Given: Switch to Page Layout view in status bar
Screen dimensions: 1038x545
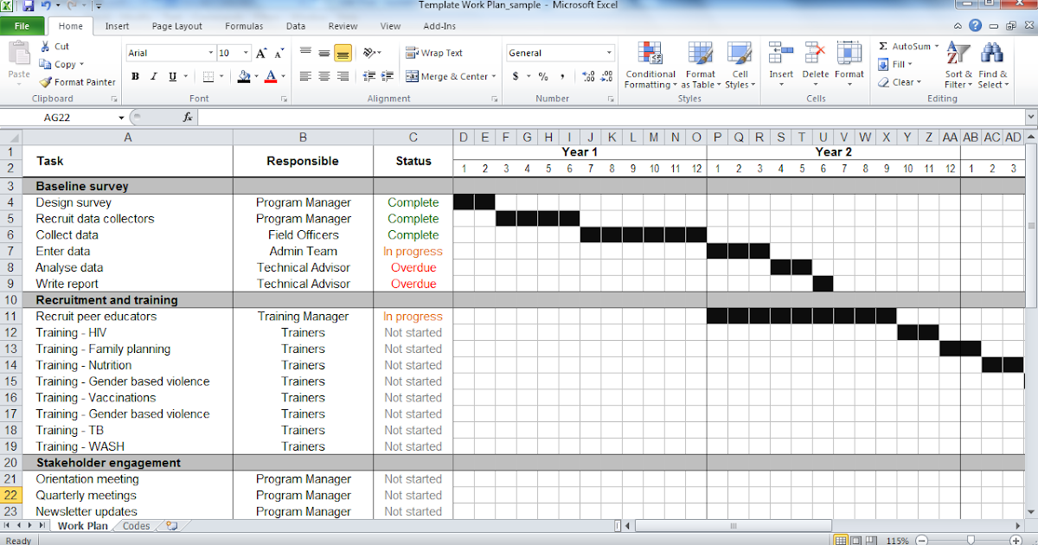Looking at the screenshot, I should coord(857,541).
